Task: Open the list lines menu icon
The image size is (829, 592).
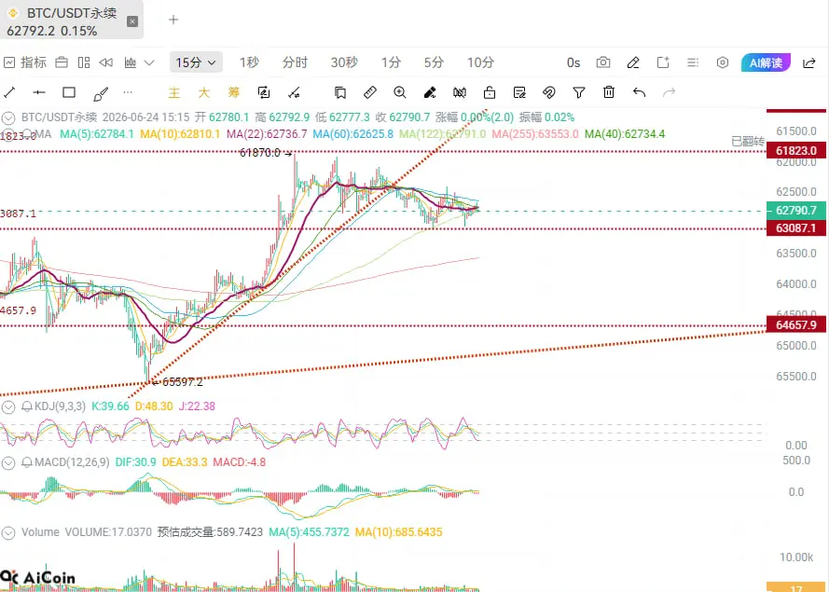Action: [693, 62]
